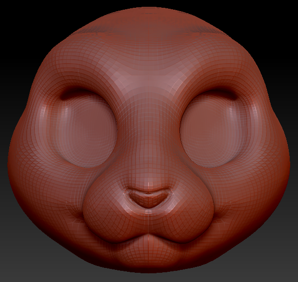Click the chin area of the head mesh
298x282 pixels.
point(149,257)
